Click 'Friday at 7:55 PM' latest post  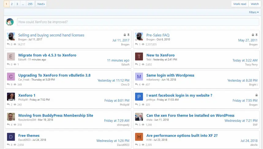(245, 101)
